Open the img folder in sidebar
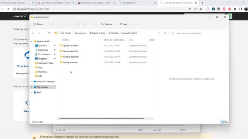Screen dimensions: 248x139 tap(40, 68)
